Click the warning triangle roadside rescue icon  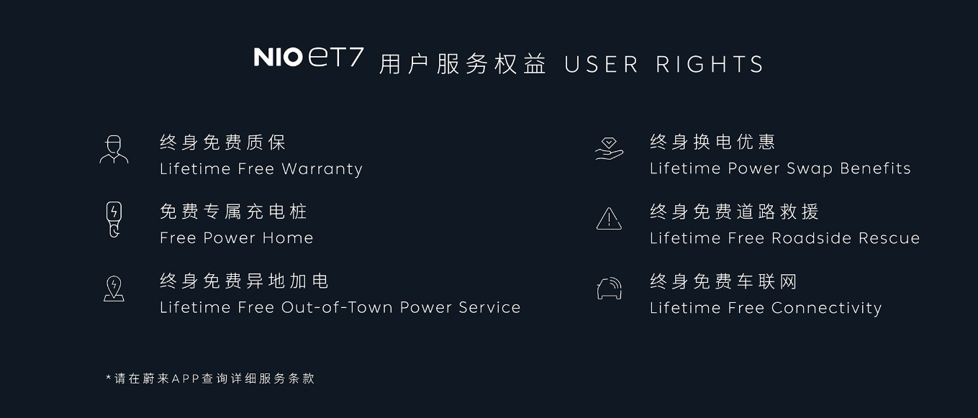(609, 218)
